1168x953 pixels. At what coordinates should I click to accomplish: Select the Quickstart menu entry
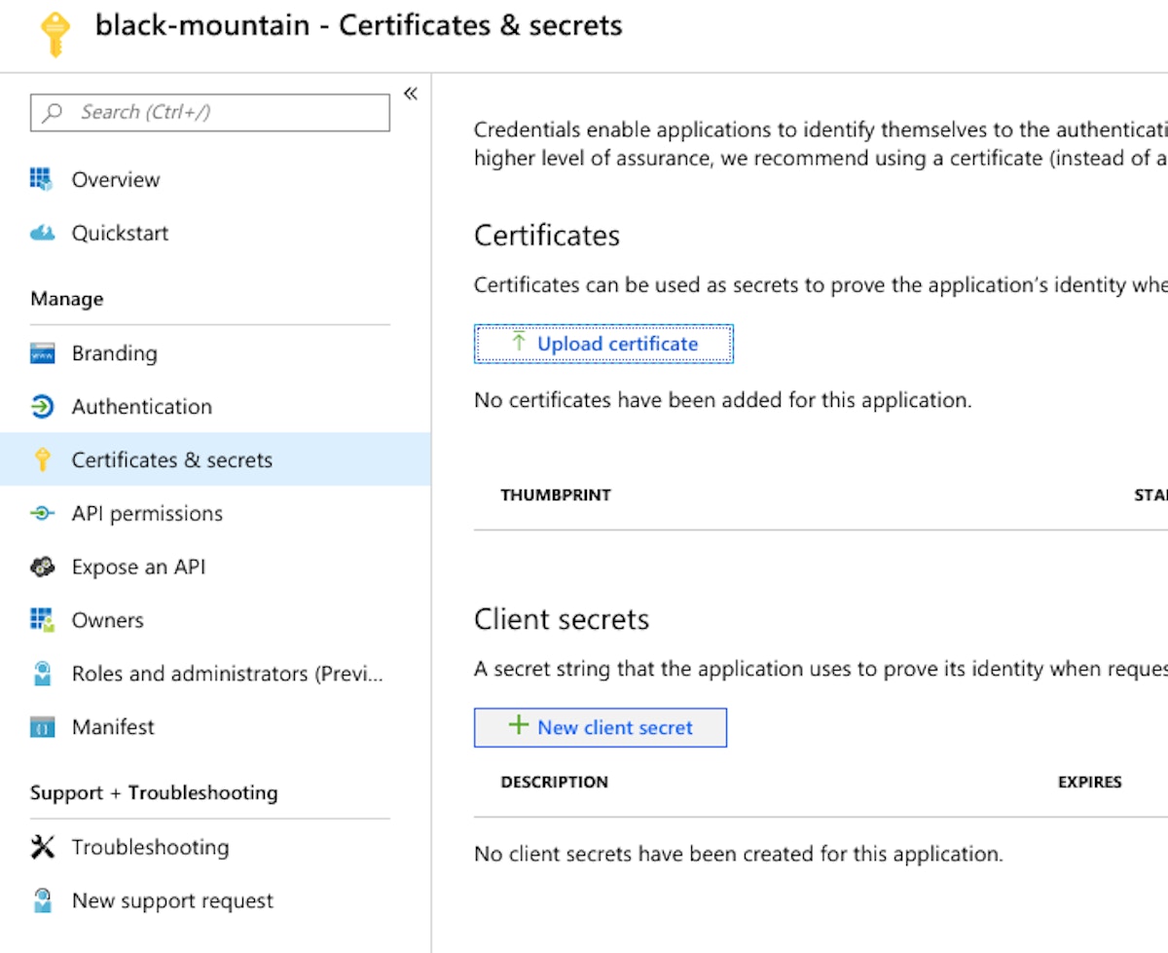tap(120, 233)
